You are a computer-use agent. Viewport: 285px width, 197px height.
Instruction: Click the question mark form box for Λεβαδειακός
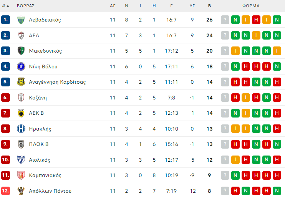pos(225,20)
